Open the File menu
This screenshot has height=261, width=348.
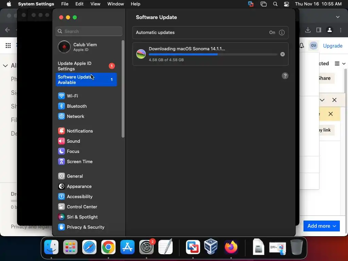[65, 4]
